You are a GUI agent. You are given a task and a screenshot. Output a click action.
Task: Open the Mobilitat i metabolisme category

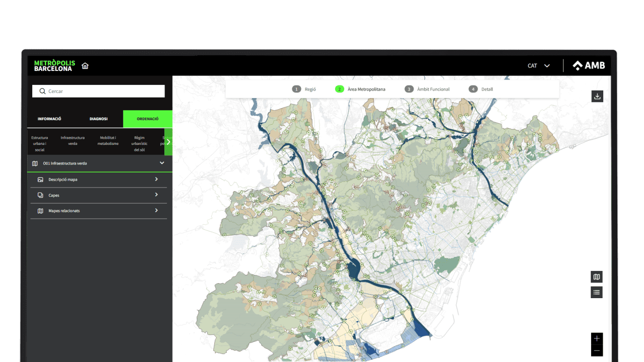(x=108, y=140)
